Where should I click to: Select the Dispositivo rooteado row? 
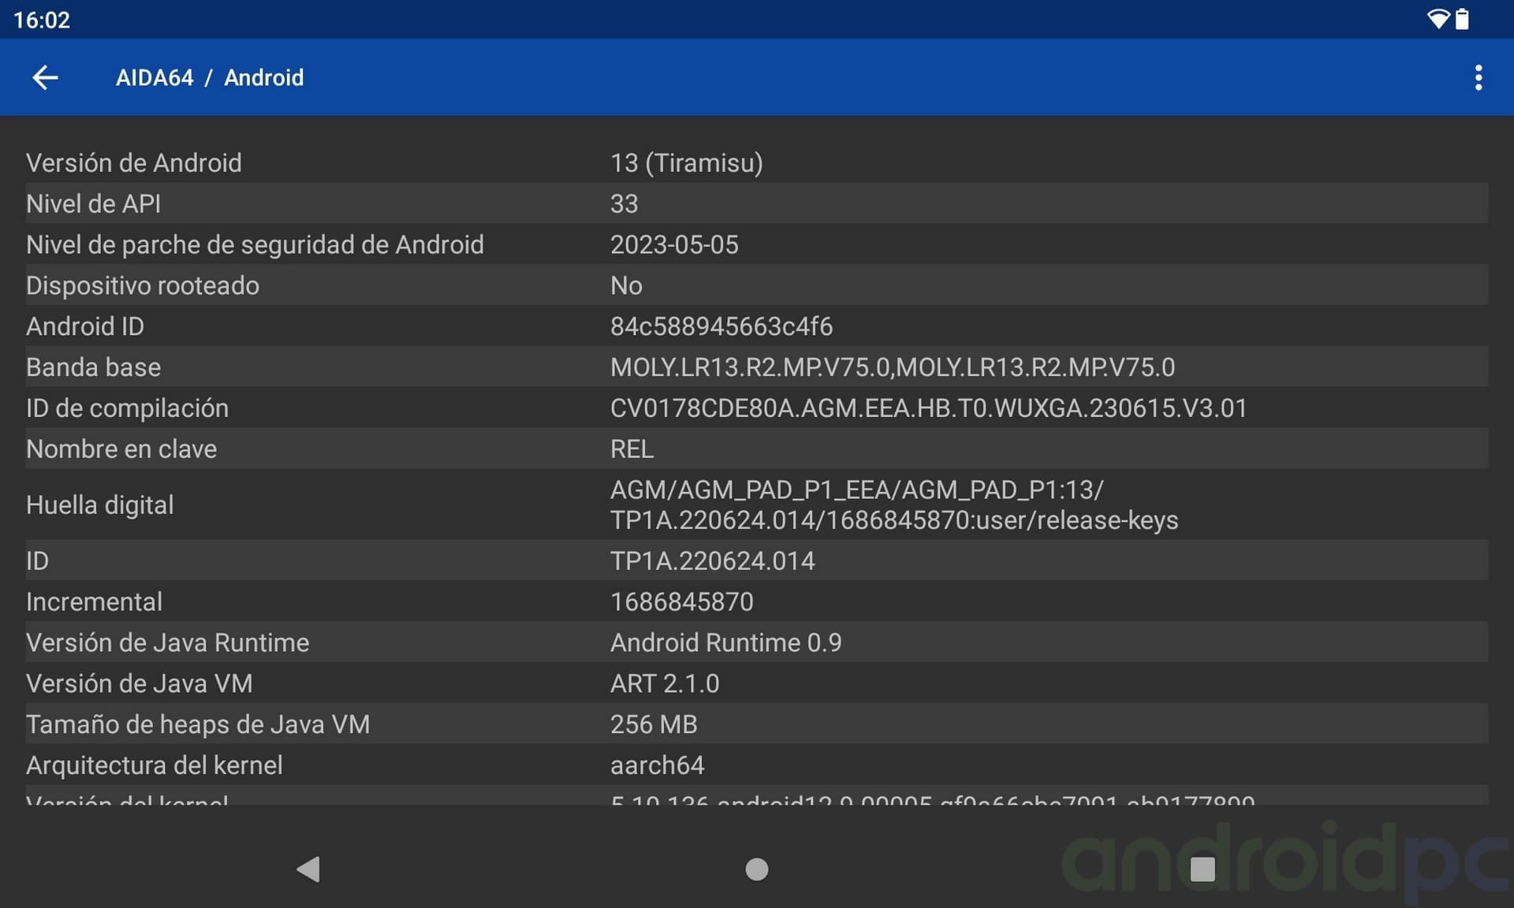[315, 285]
